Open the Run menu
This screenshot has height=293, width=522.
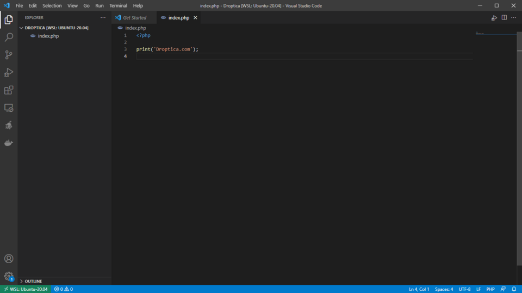pos(99,5)
